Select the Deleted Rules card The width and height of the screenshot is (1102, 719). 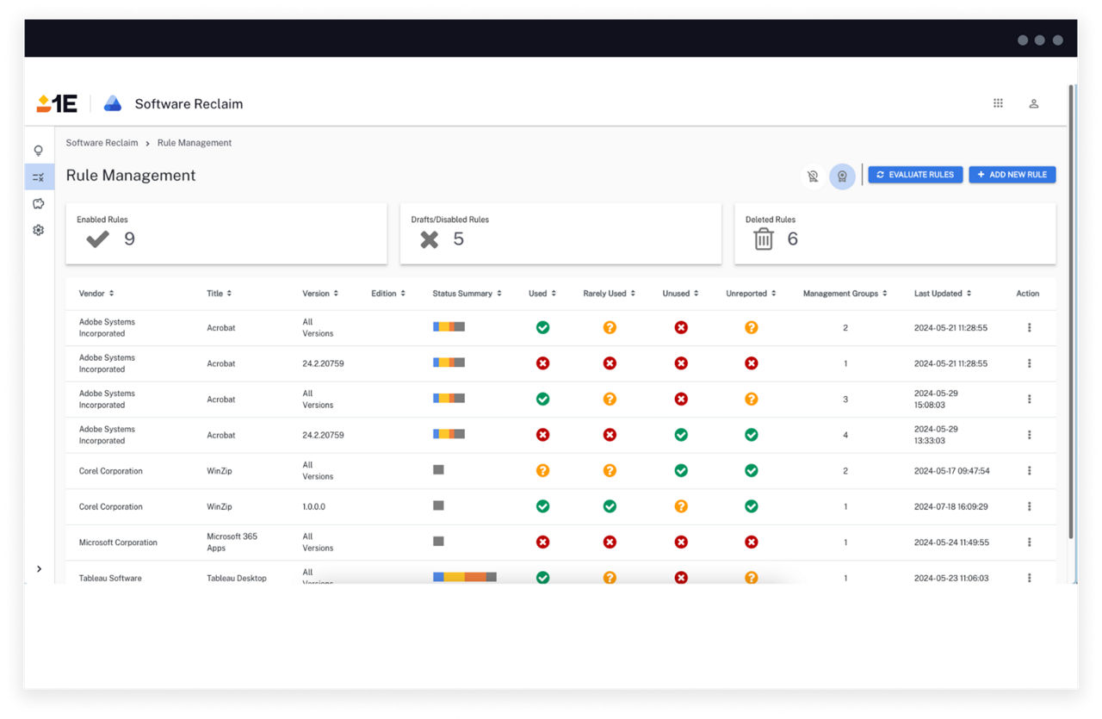click(895, 233)
